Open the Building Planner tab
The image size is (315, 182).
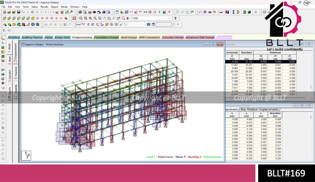(32, 38)
